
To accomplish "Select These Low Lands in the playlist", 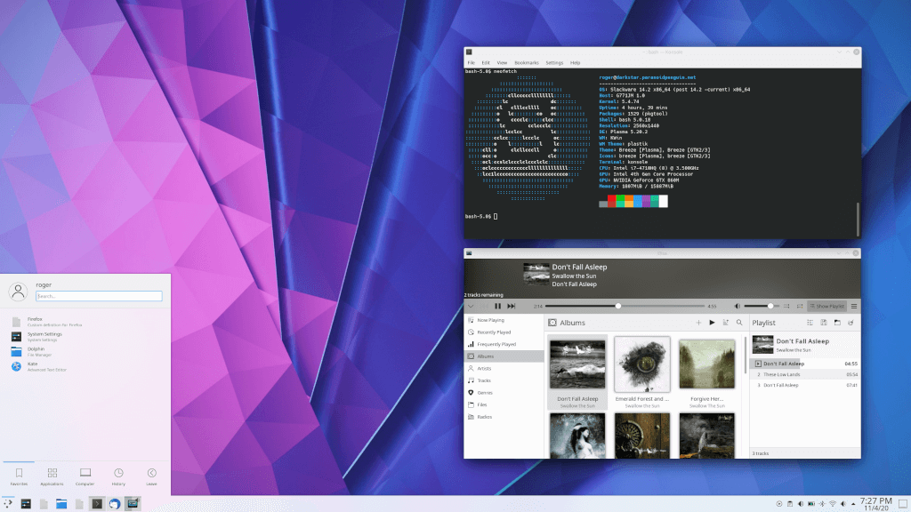I will click(783, 374).
